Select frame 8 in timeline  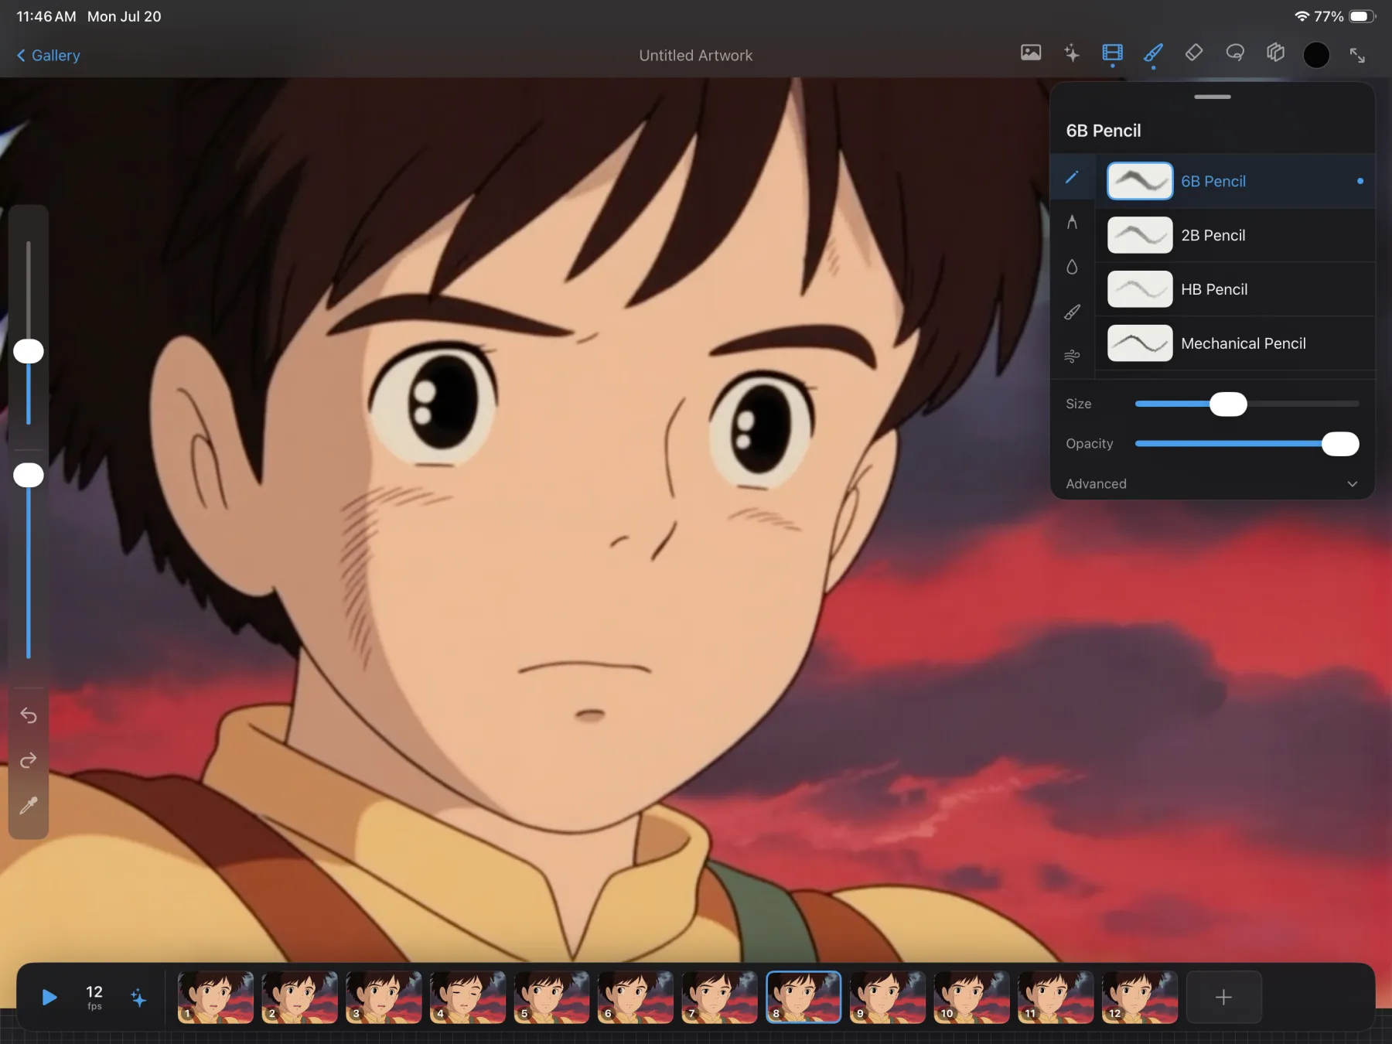pos(803,998)
